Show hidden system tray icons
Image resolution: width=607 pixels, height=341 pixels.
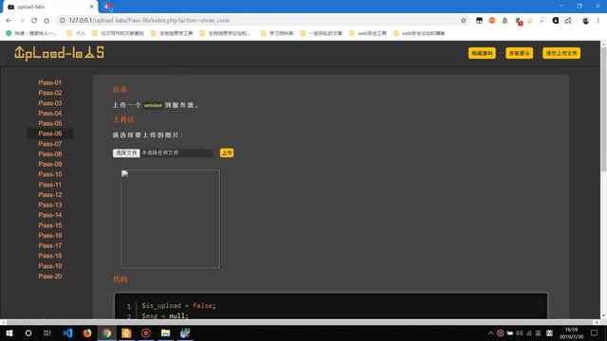pyautogui.click(x=490, y=332)
